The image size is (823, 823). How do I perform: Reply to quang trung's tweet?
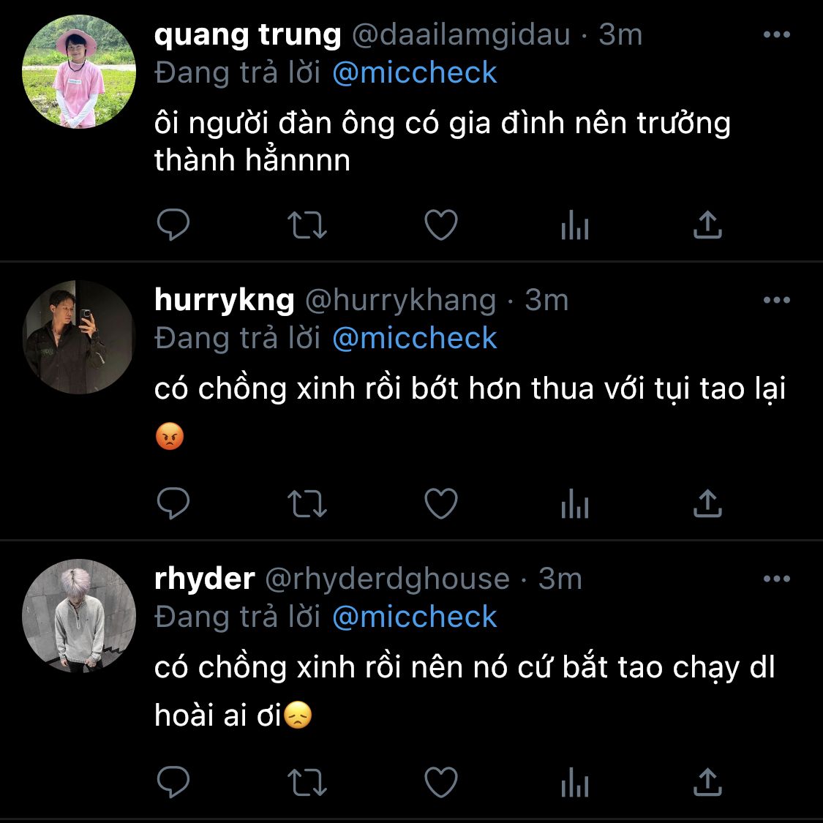(x=173, y=225)
